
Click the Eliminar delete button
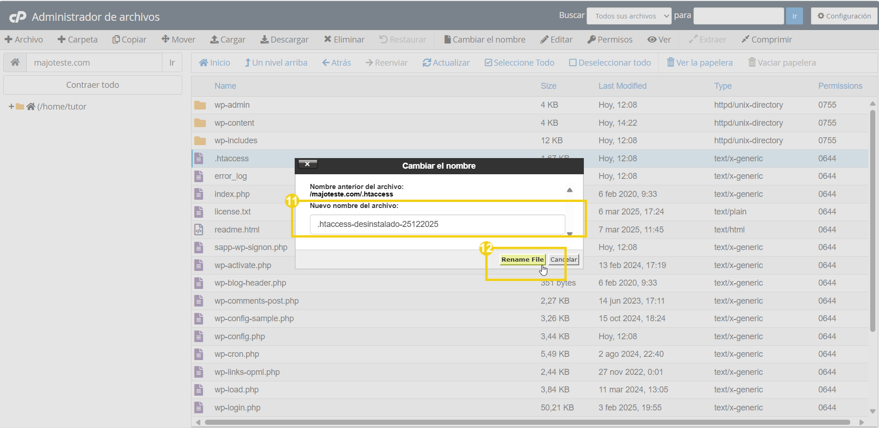pos(344,39)
